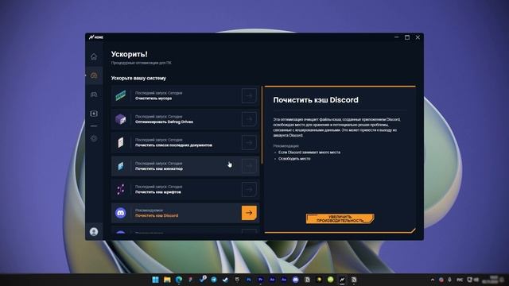Click the Почистить кэш Discord panel title

click(316, 100)
